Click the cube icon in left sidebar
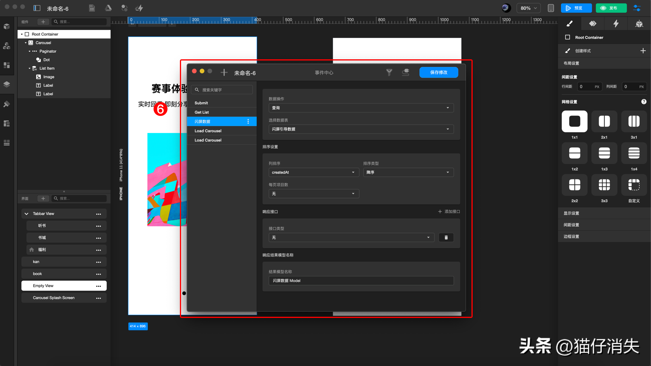 coord(7,26)
